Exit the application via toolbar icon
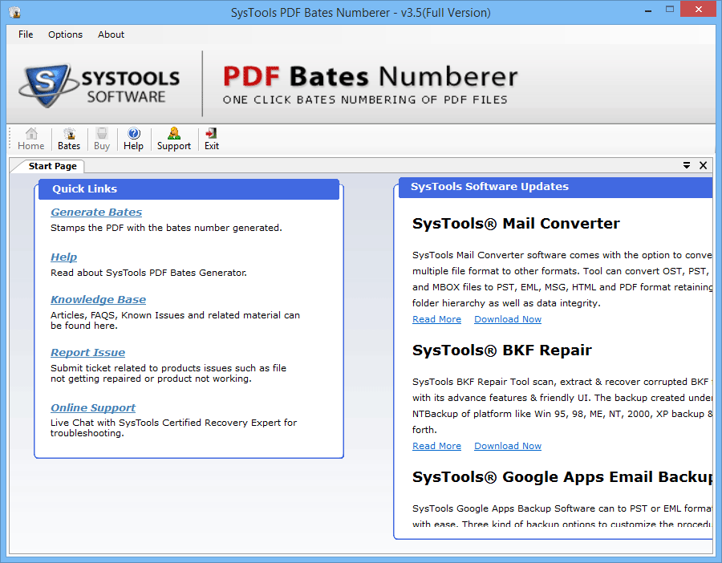 [x=212, y=139]
